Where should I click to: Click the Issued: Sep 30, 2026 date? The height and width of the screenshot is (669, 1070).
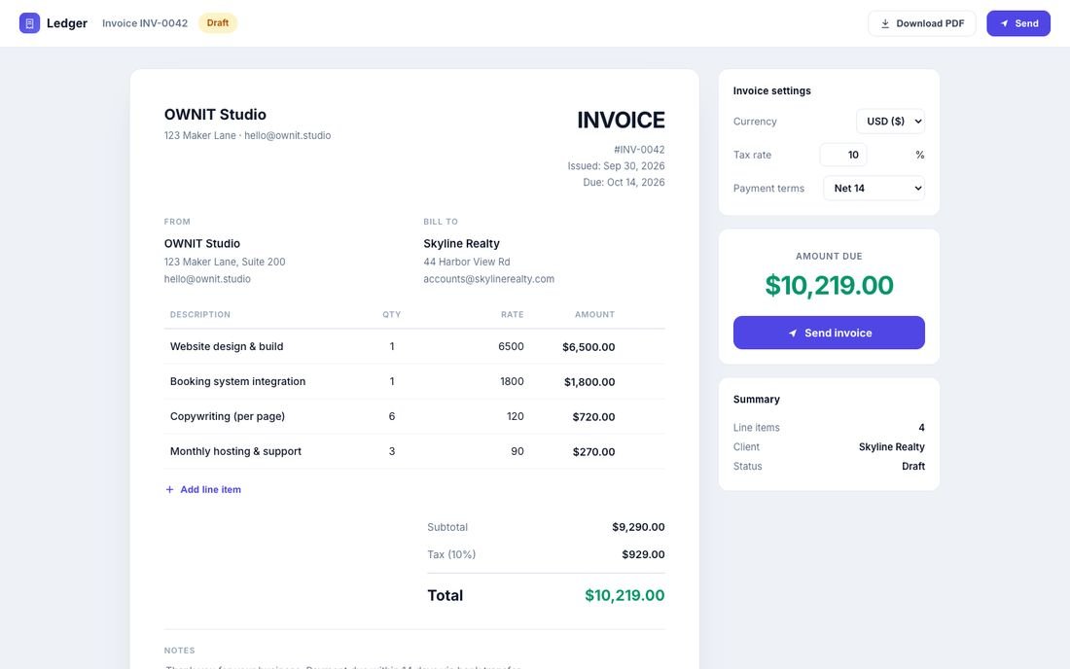pyautogui.click(x=616, y=165)
